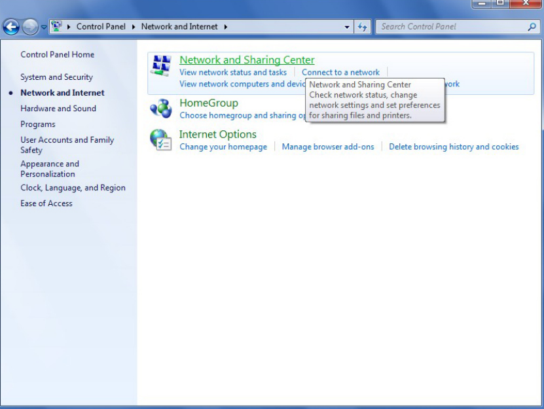The image size is (544, 409).
Task: Go to System and Security
Action: [56, 77]
